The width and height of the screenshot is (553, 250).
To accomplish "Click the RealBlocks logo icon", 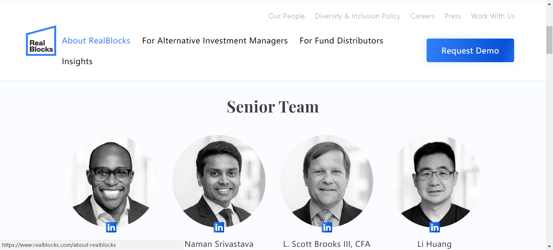I will coord(41,41).
